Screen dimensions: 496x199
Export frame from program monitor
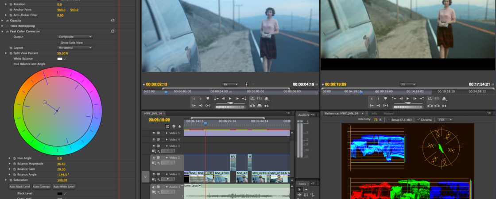[x=444, y=106]
